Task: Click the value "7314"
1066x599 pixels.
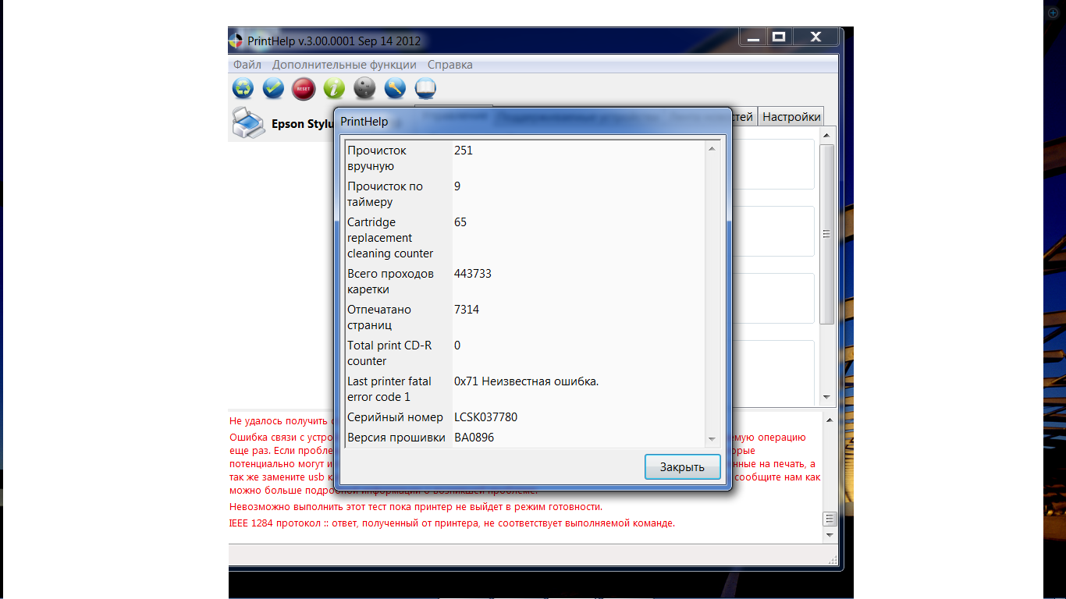Action: 467,310
